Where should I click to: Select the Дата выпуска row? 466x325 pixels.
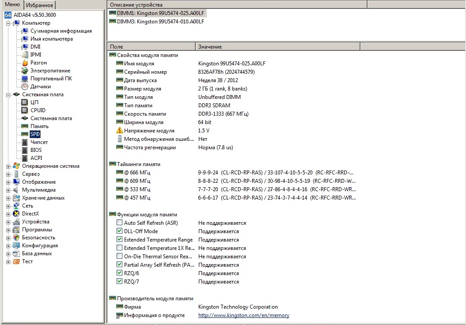pos(178,80)
